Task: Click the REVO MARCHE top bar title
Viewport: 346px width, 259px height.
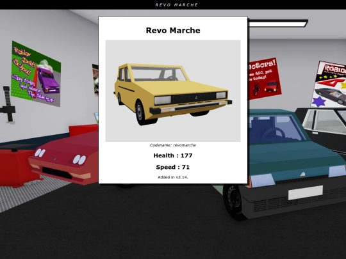Action: tap(177, 5)
